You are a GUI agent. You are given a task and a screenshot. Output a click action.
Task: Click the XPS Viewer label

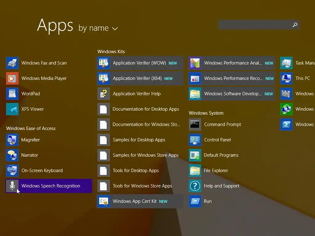33,109
